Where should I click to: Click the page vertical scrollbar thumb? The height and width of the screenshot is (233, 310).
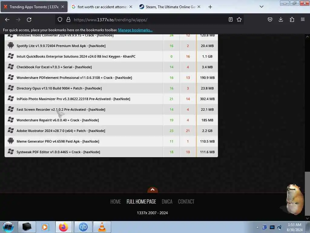coord(307,193)
